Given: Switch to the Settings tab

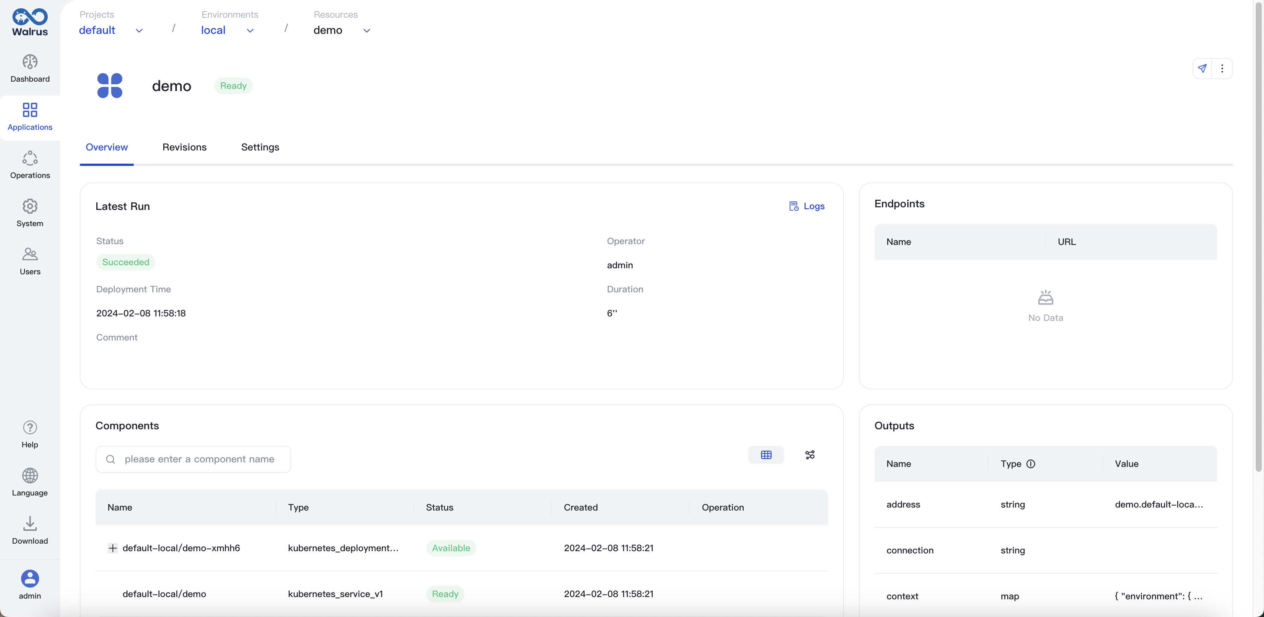Looking at the screenshot, I should point(260,147).
